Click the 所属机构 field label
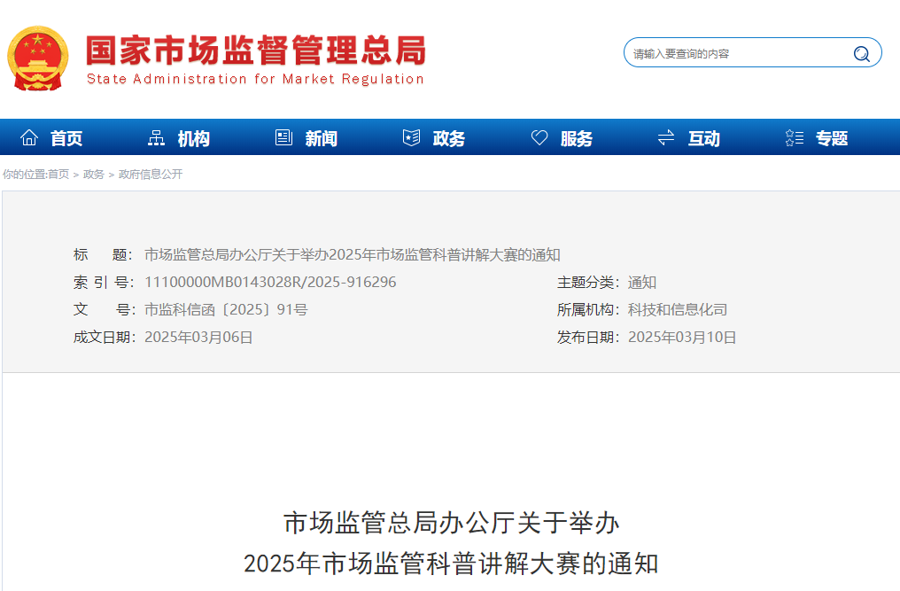 [587, 309]
